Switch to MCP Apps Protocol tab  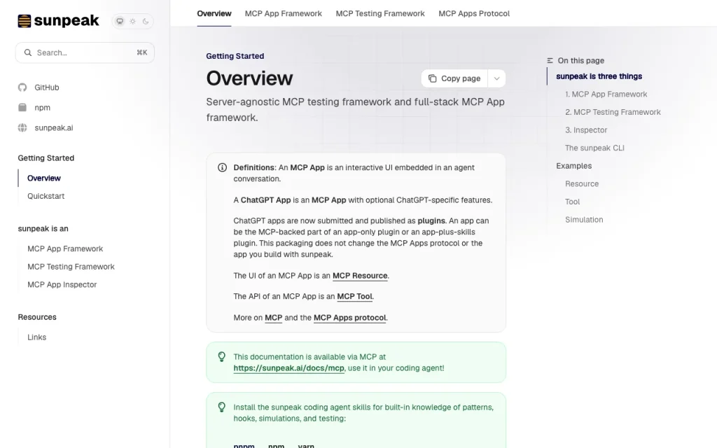tap(474, 14)
